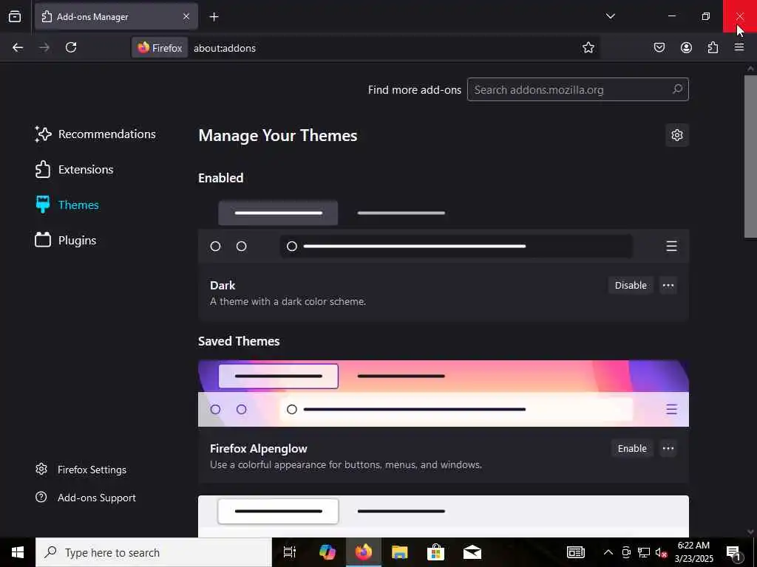
Task: Enable the Firefox Alpenglow theme
Action: [632, 448]
